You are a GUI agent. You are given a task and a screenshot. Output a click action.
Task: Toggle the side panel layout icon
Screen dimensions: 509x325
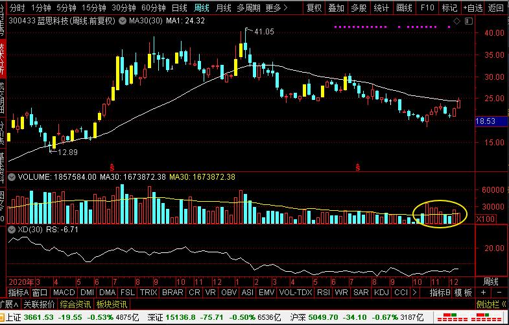coord(468,21)
